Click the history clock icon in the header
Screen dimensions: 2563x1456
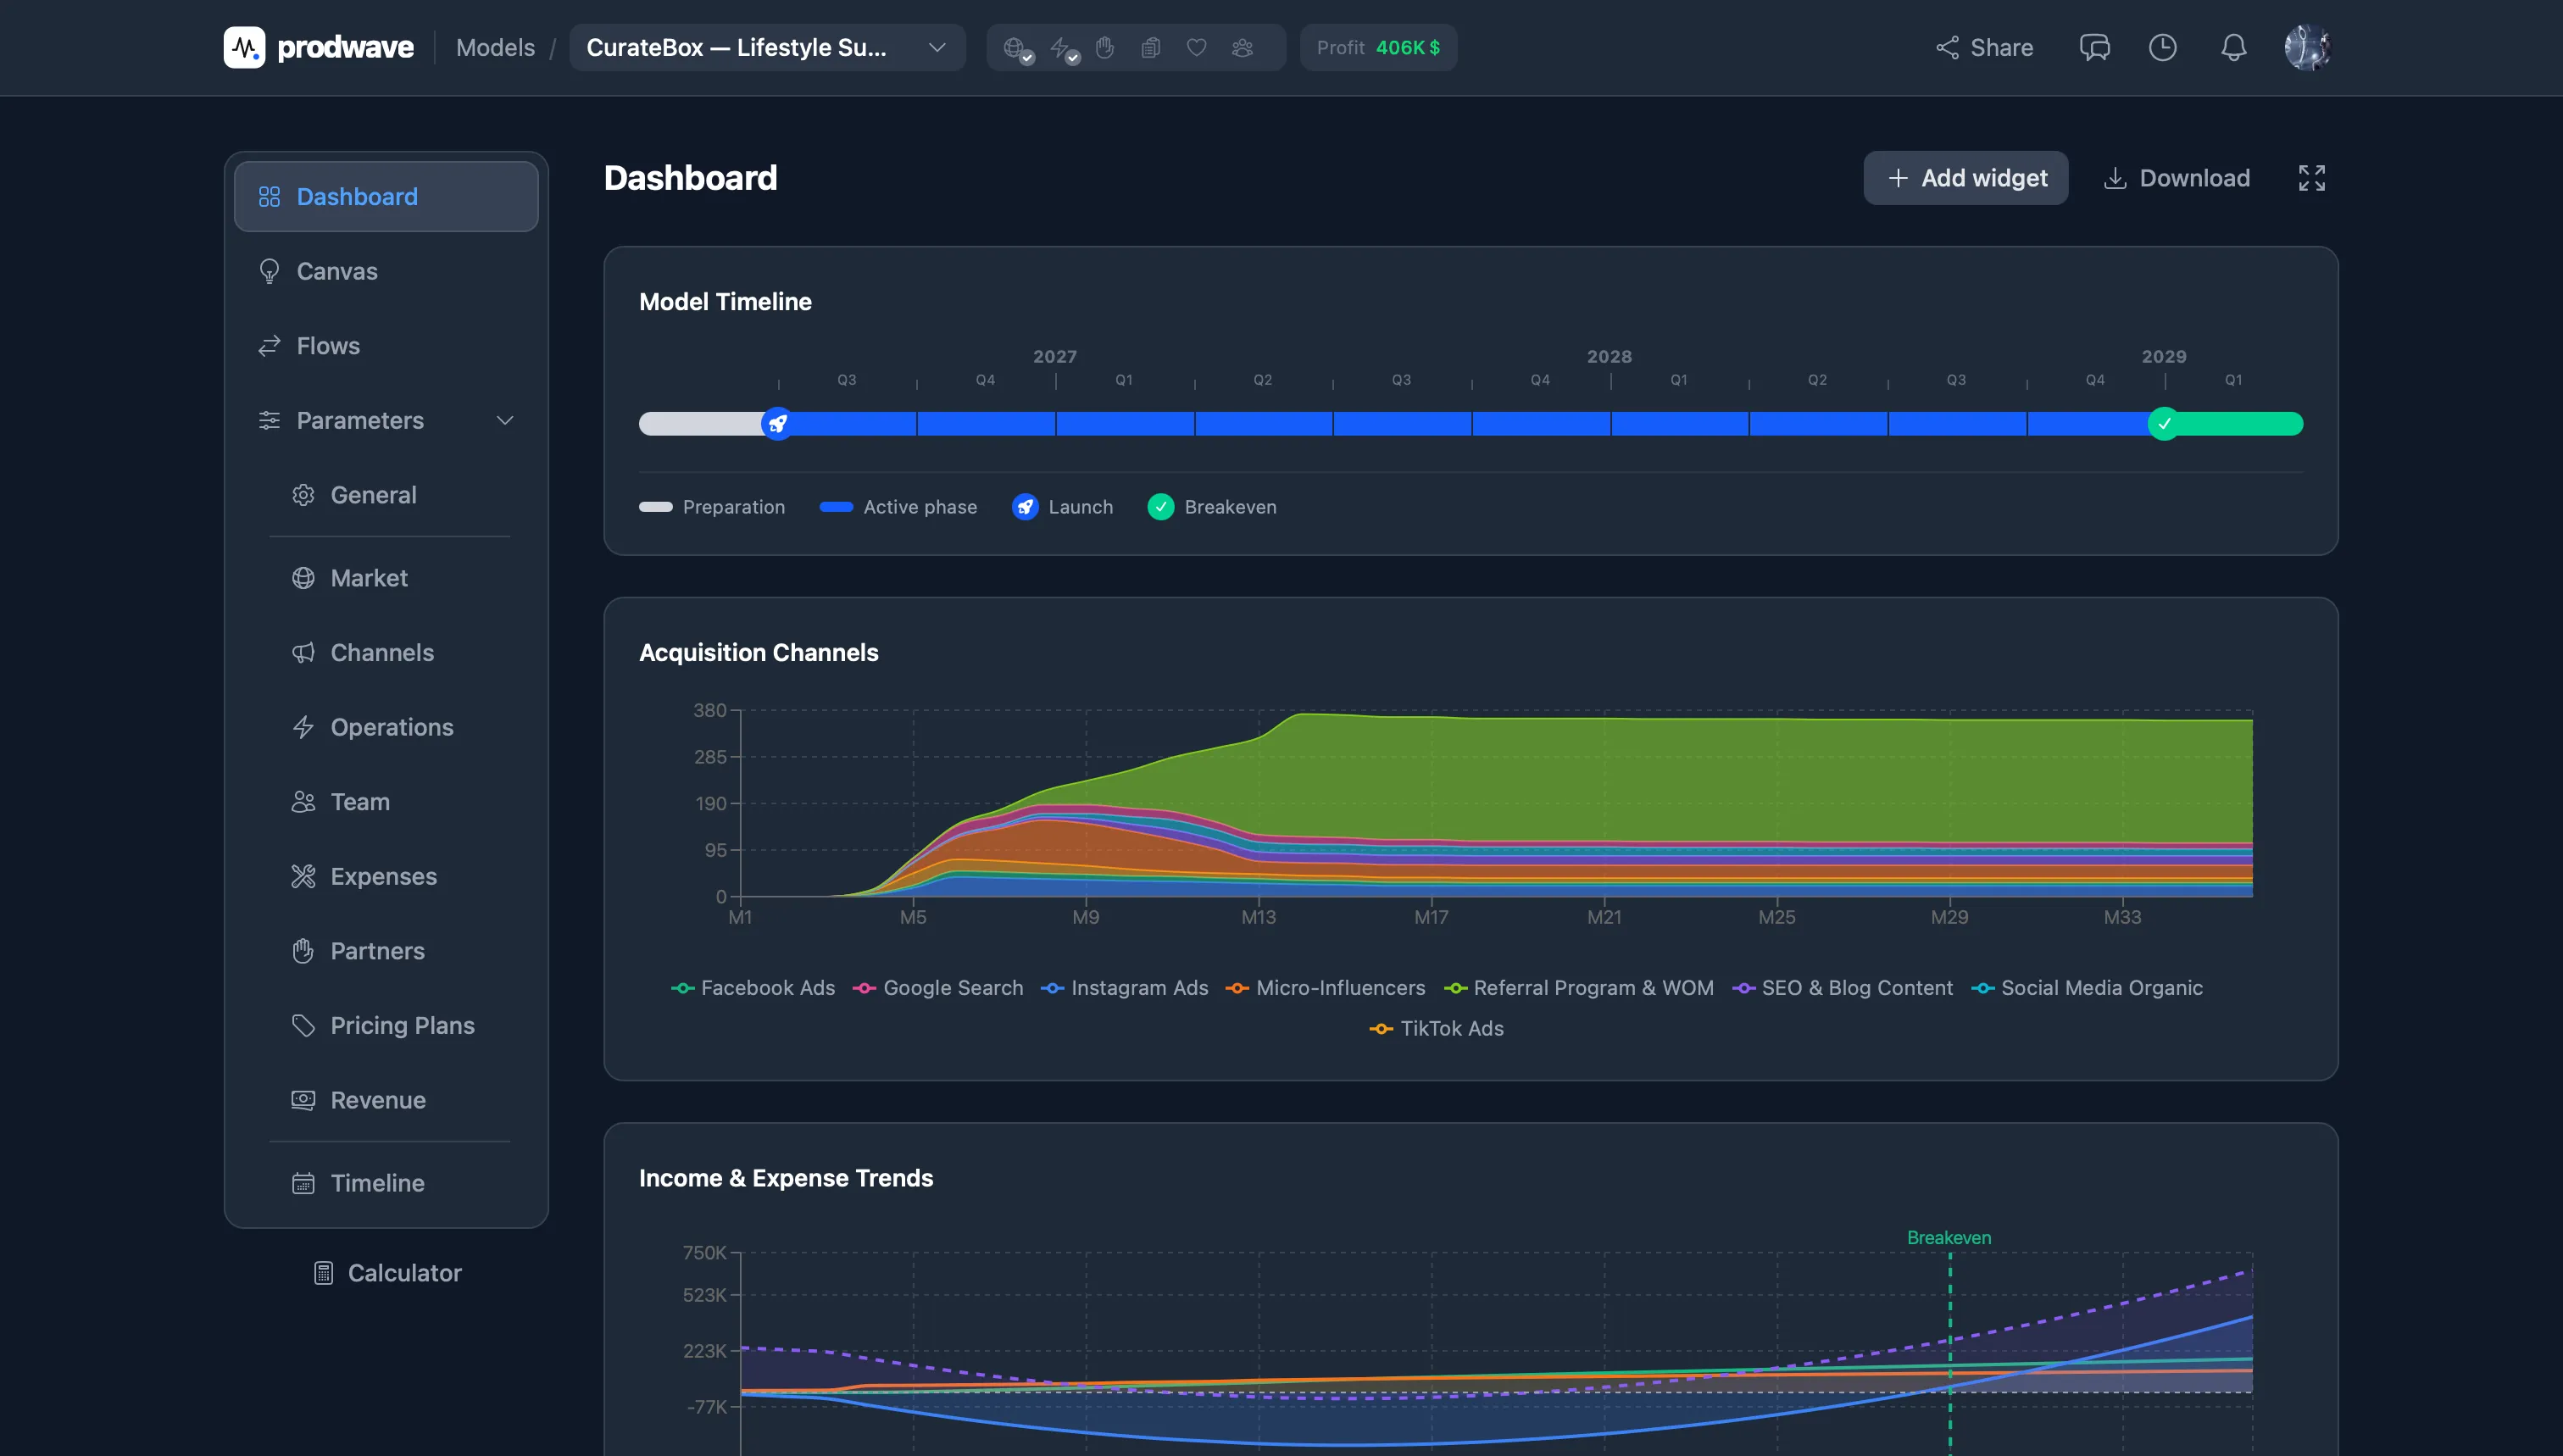tap(2162, 47)
